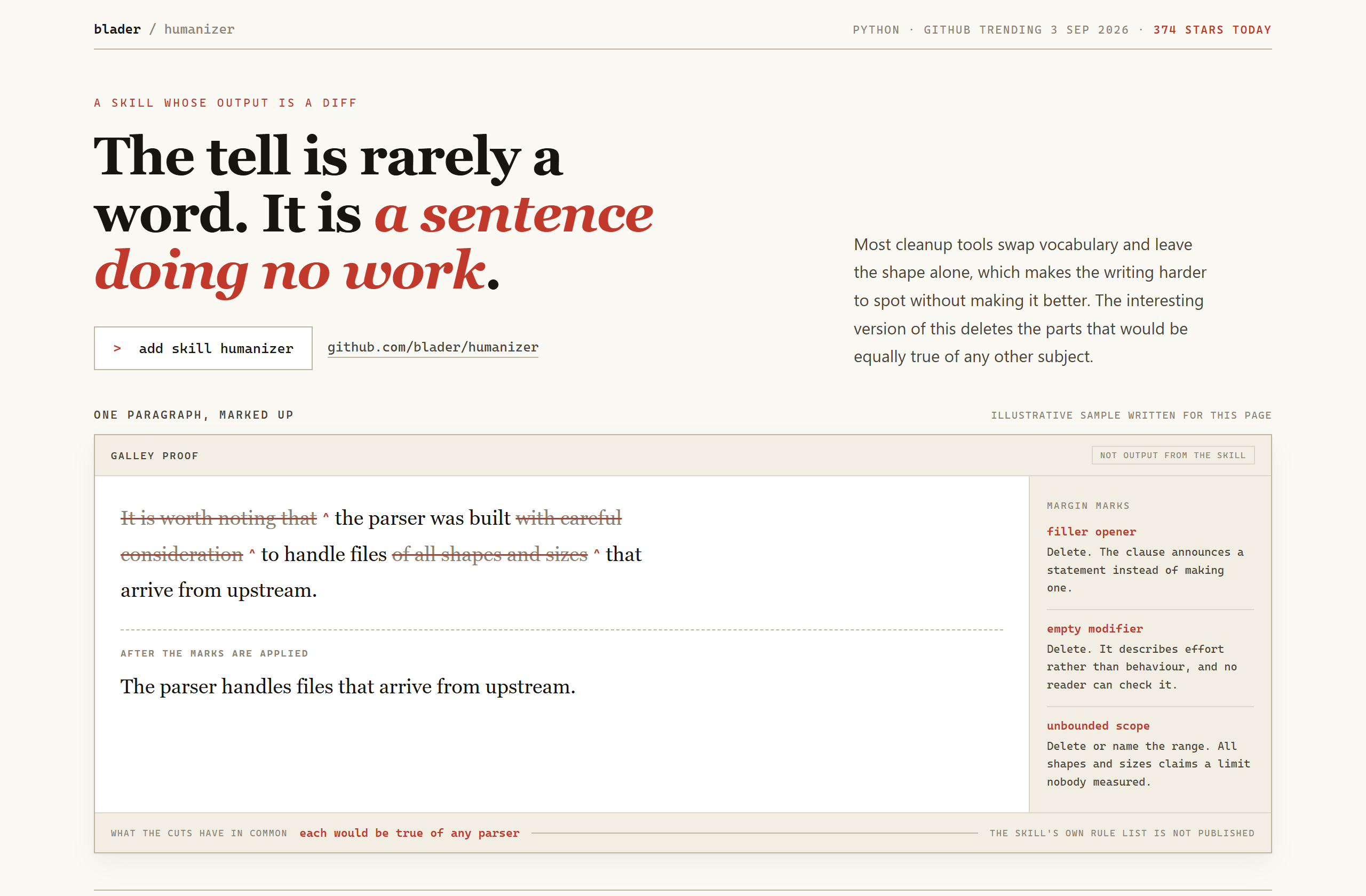Image resolution: width=1366 pixels, height=896 pixels.
Task: Click the 'humanizer' repo name in header
Action: point(199,29)
